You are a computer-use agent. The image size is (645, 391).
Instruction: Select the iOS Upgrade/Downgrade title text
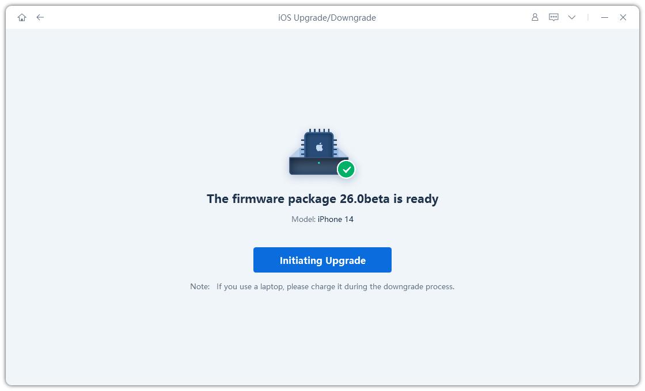[327, 18]
